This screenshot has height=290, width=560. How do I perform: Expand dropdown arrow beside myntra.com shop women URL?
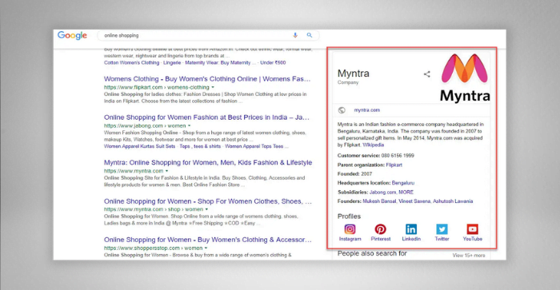206,209
